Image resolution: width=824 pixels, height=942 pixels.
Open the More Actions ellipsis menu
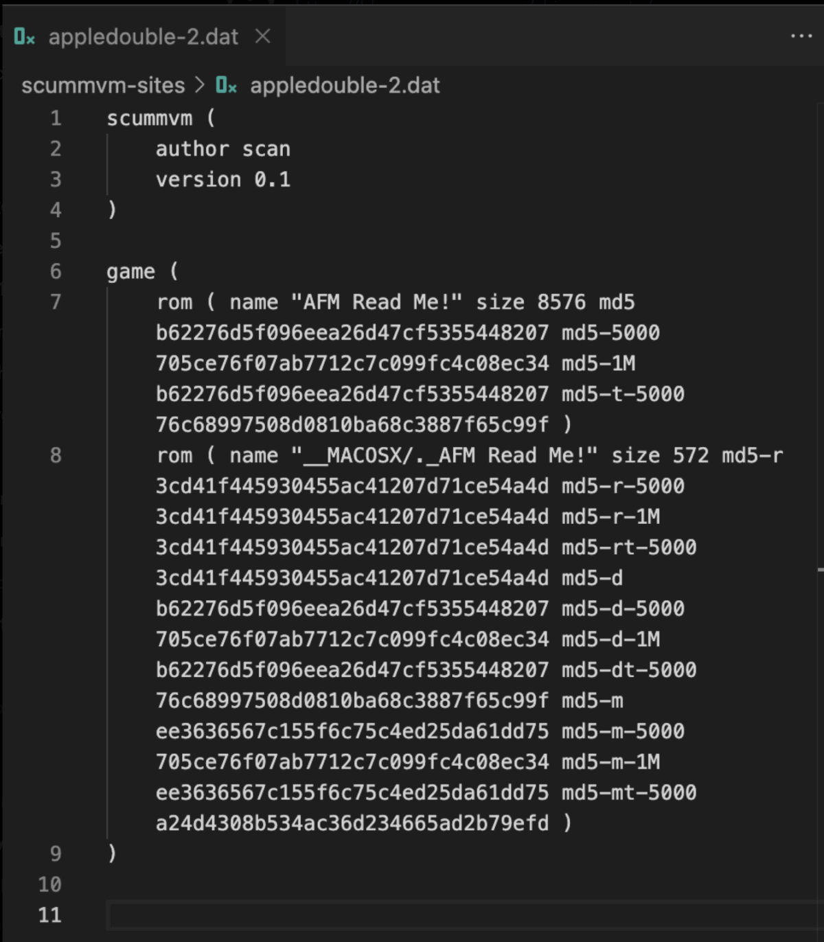(801, 36)
